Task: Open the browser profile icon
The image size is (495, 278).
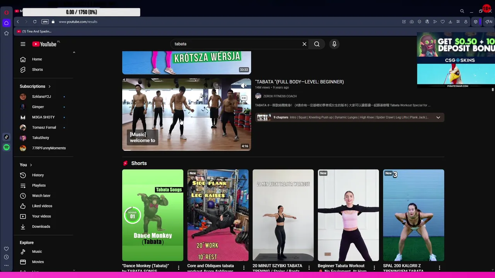Action: tap(466, 22)
